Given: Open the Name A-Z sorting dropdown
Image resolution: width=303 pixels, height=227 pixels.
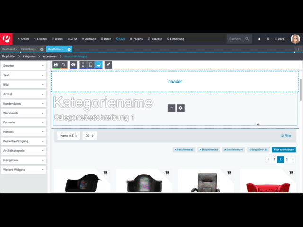Looking at the screenshot, I should 69,136.
